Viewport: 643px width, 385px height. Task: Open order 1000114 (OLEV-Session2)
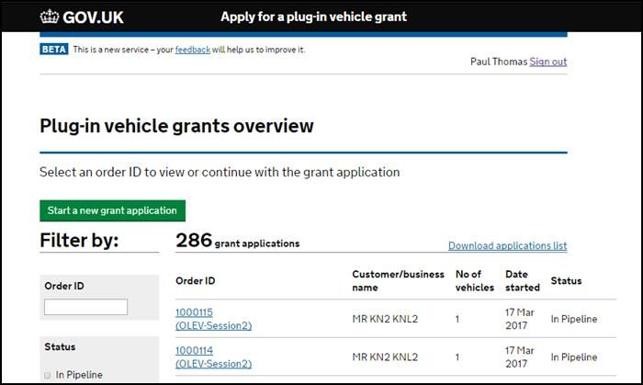pyautogui.click(x=213, y=357)
